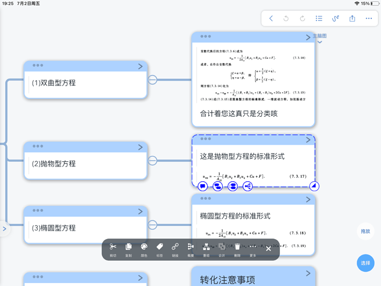Collapse the (1)双曲型方程 branch

point(152,80)
